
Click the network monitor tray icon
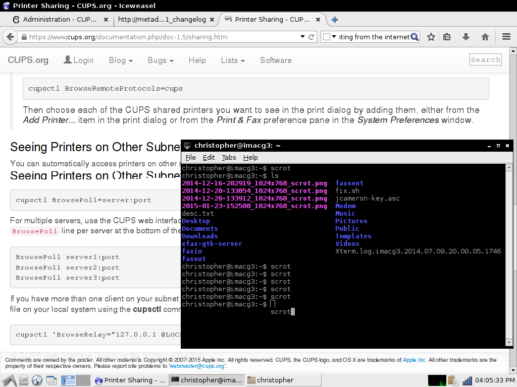point(467,380)
